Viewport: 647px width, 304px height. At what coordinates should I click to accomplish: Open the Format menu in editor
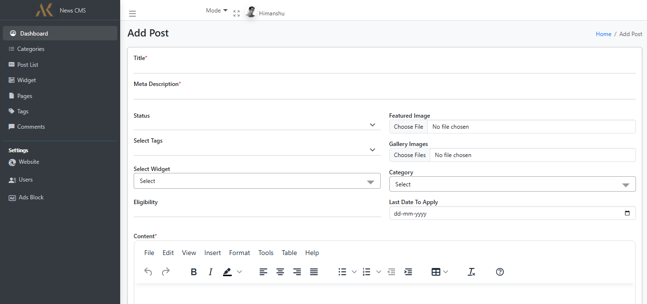239,253
